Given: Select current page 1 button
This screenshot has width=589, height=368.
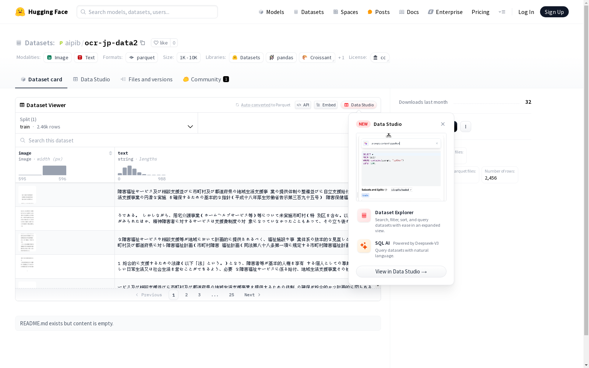Looking at the screenshot, I should pos(173,295).
